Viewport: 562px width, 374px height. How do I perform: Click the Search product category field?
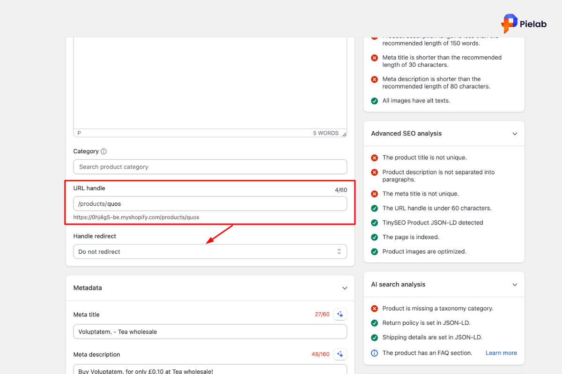(210, 167)
